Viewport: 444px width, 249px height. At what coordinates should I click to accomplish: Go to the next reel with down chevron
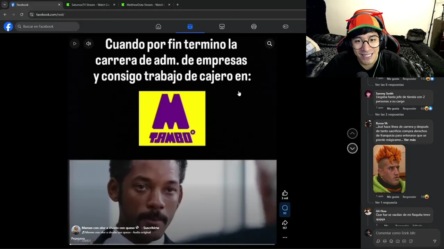(352, 148)
